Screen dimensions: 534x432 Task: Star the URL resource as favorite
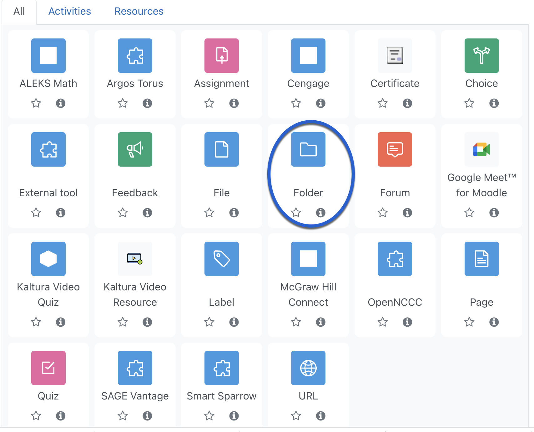pos(296,416)
